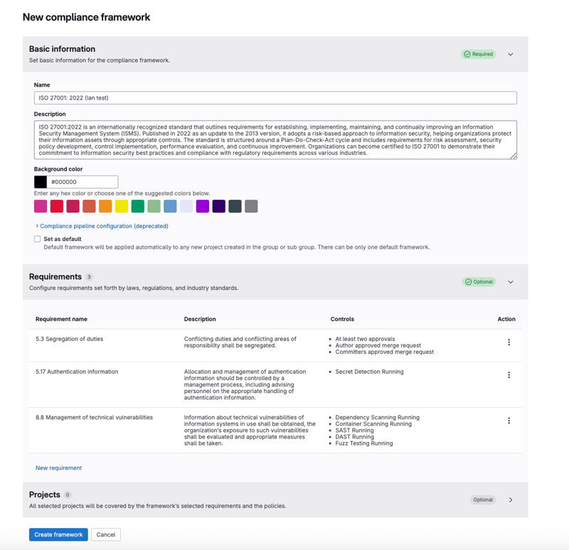
Task: Collapse the Basic information section
Action: click(510, 54)
